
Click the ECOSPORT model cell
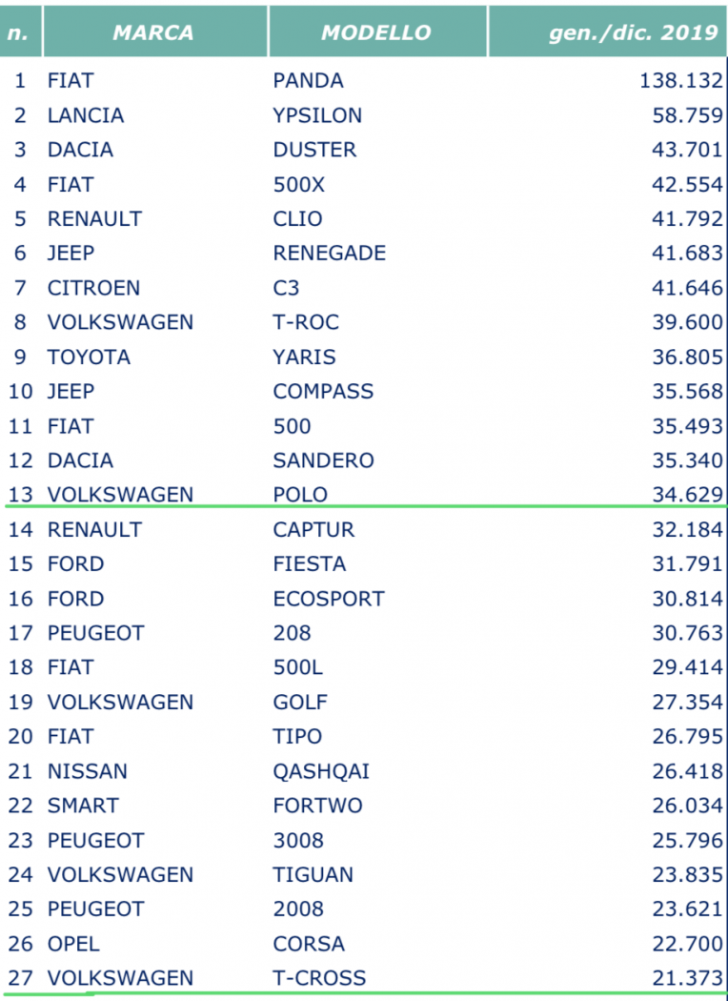click(329, 598)
